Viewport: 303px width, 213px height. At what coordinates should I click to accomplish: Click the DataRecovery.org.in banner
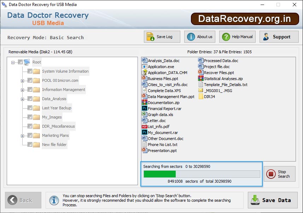245,19
